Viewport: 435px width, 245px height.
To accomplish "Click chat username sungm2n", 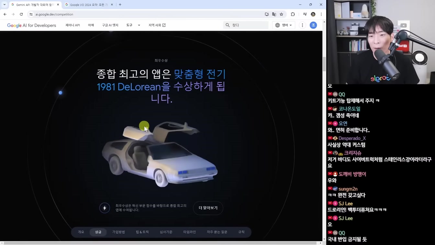I will 348,189.
